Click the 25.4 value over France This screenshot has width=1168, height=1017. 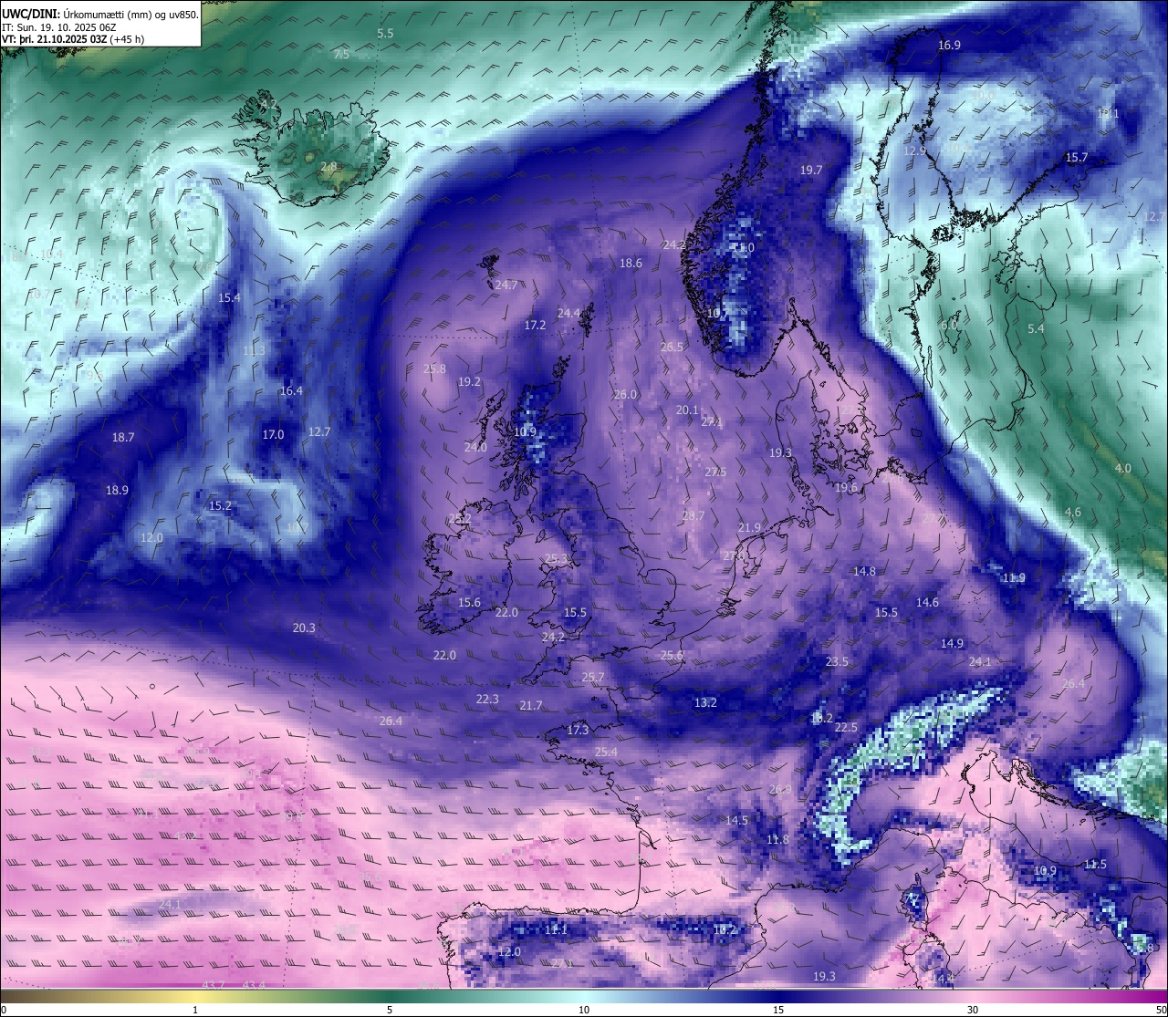[606, 752]
